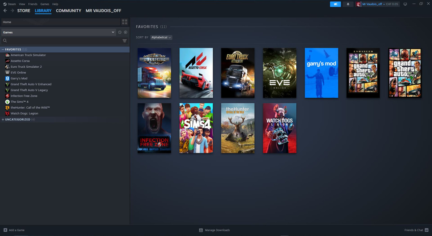The height and width of the screenshot is (236, 432).
Task: Click the Infection Free Zone list icon
Action: 7,96
